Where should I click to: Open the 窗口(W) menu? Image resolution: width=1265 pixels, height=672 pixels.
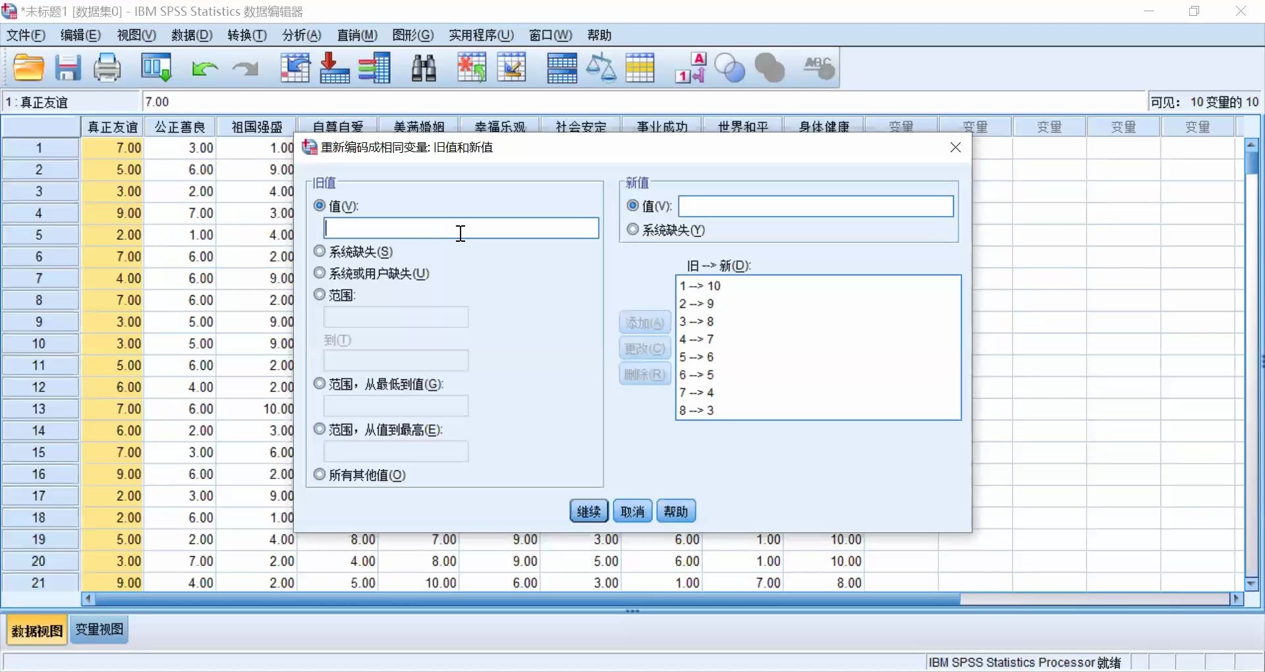550,35
